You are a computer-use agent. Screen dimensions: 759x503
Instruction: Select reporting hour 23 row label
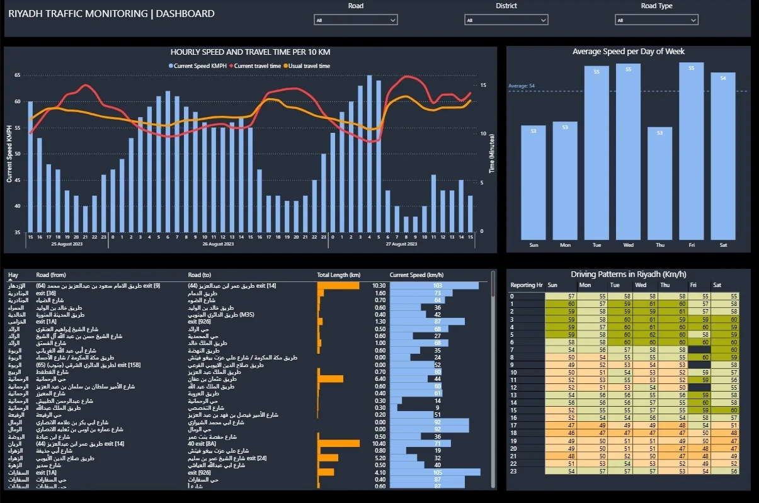tap(513, 471)
